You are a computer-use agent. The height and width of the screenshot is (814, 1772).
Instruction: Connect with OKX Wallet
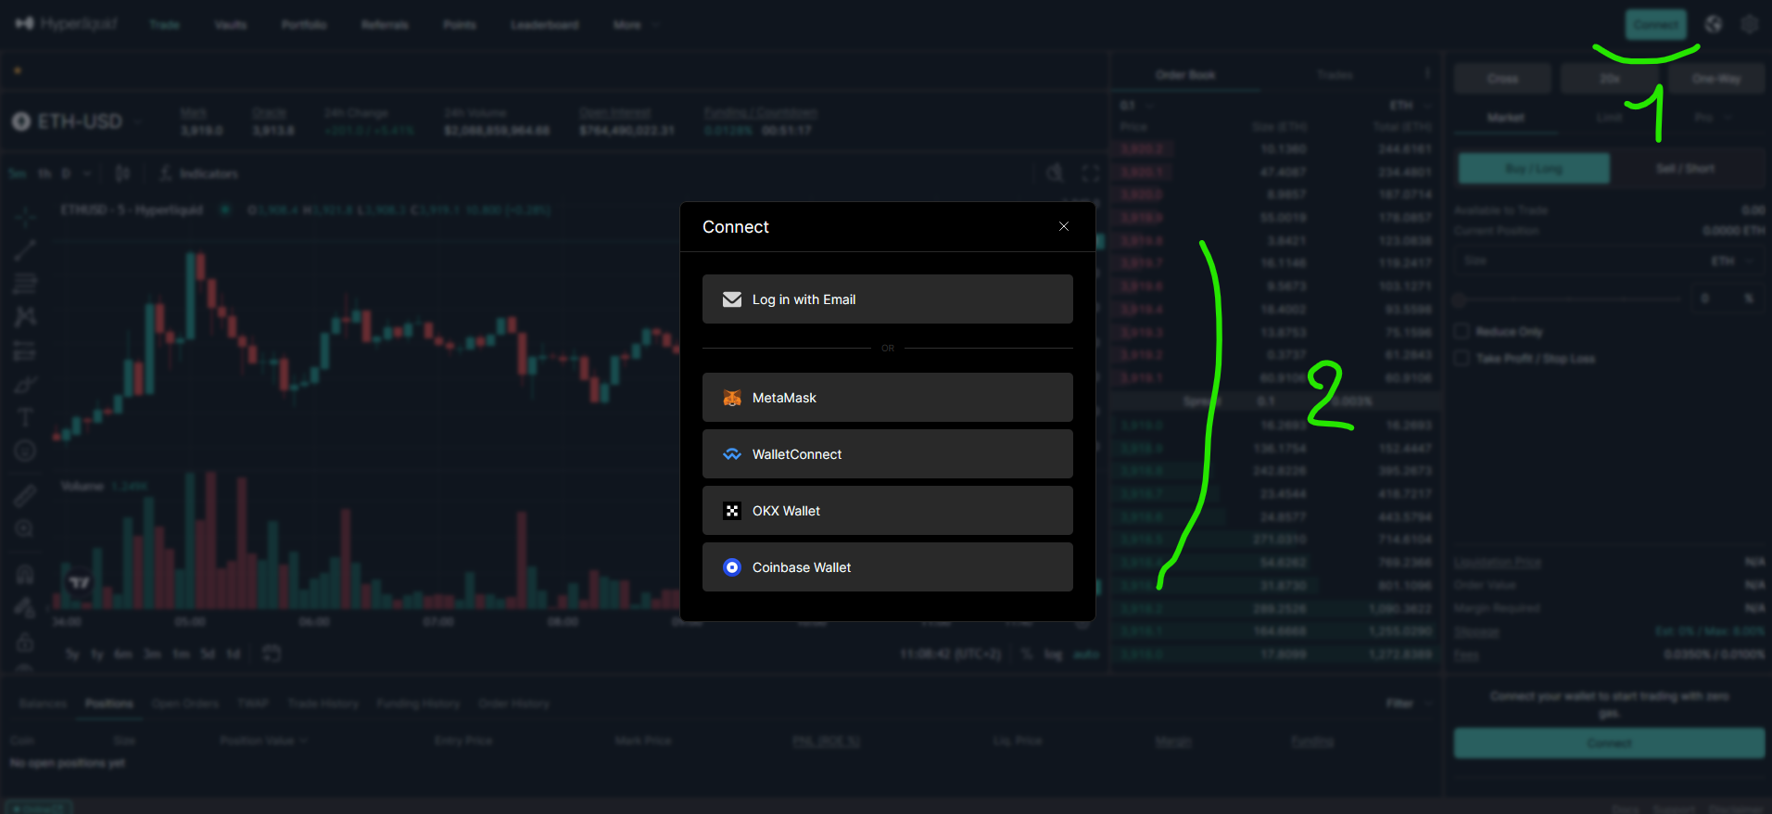888,511
